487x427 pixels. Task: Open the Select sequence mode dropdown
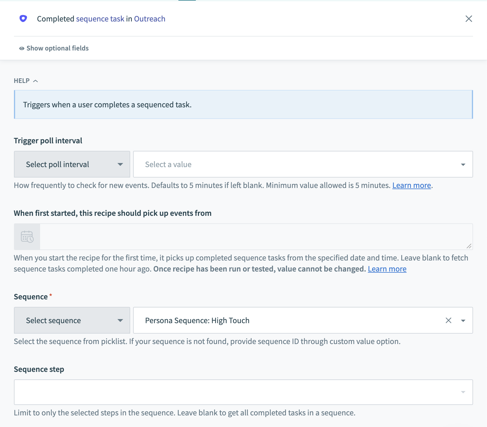coord(72,321)
